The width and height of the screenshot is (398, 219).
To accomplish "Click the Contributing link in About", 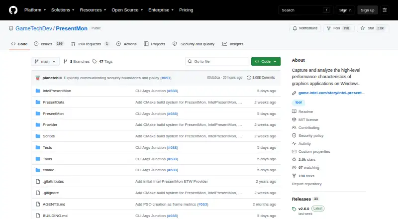I will click(x=308, y=127).
